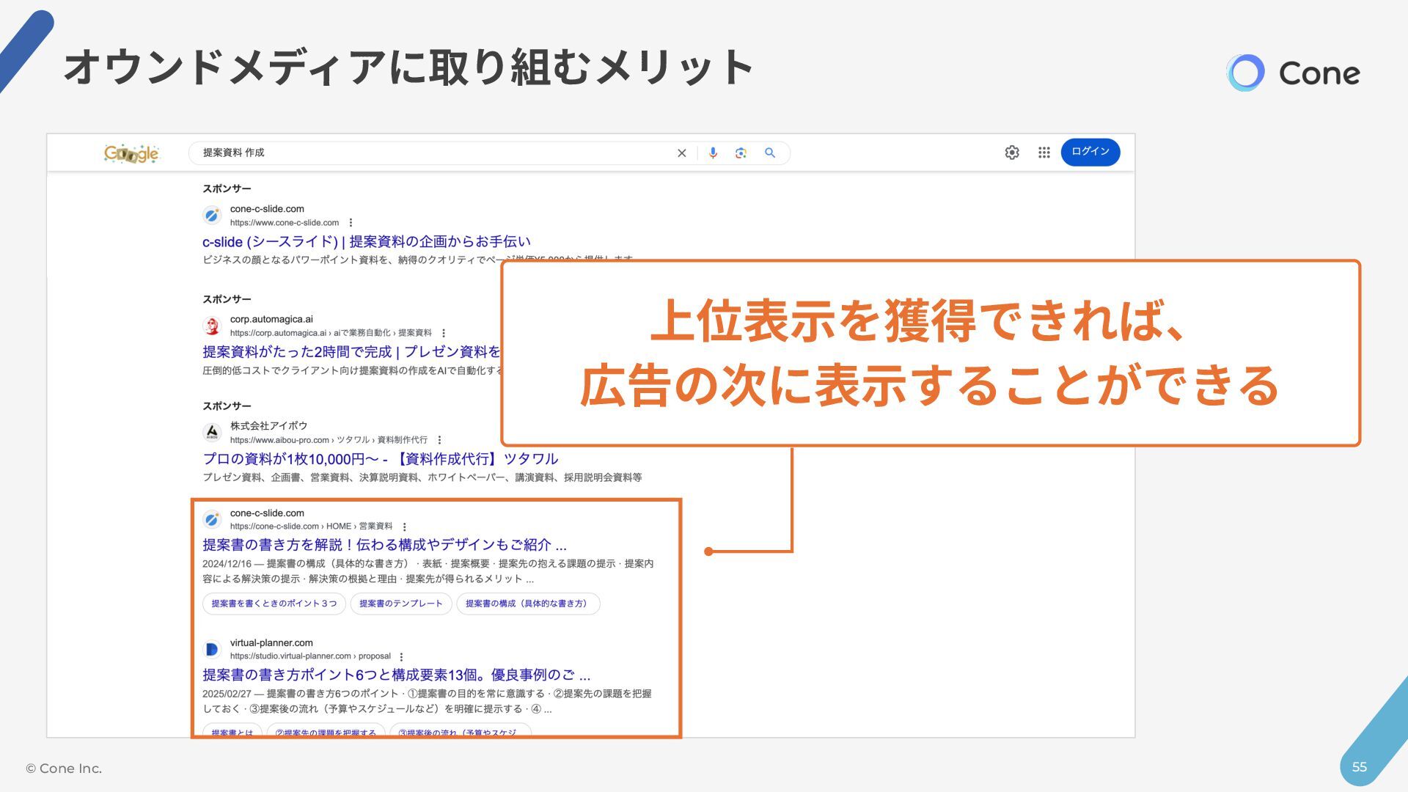
Task: Open three-dot menu beside studio.virtual-planner.com URL
Action: tap(401, 656)
